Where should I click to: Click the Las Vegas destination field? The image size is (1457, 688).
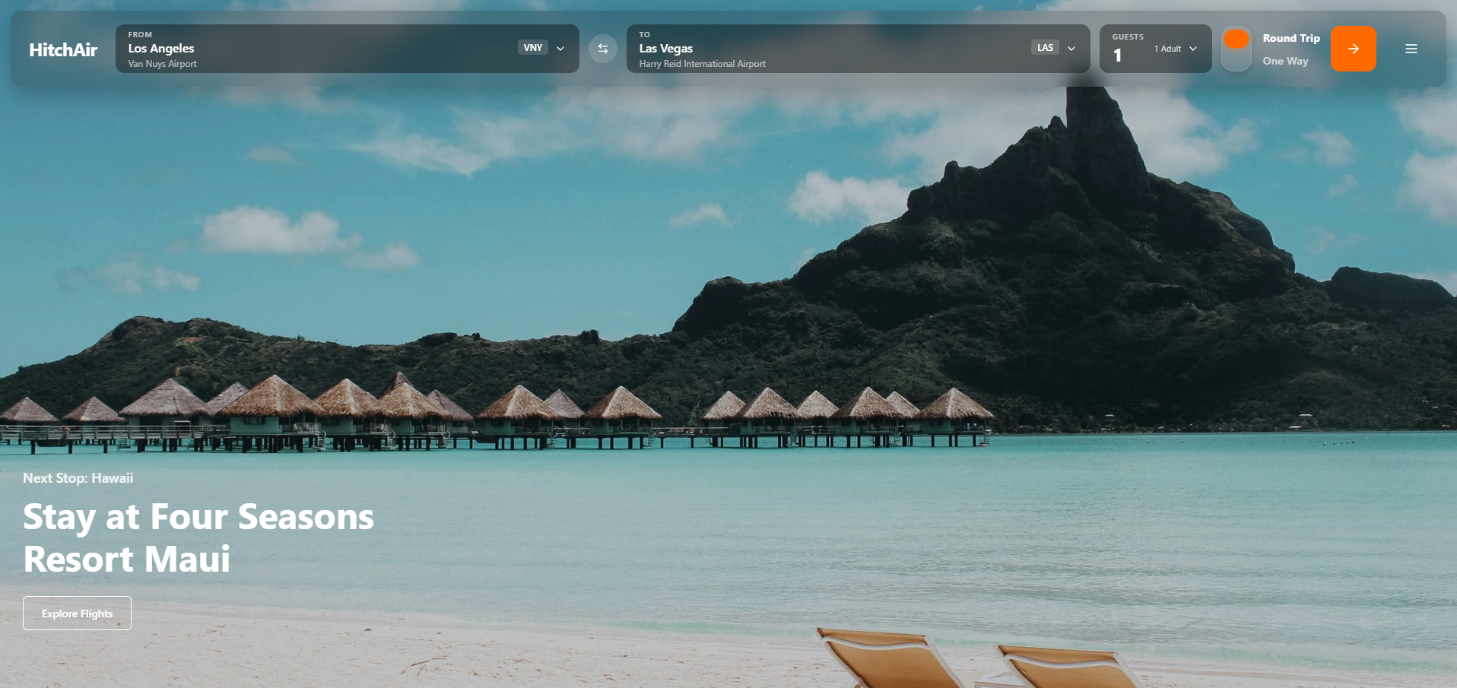click(x=859, y=49)
